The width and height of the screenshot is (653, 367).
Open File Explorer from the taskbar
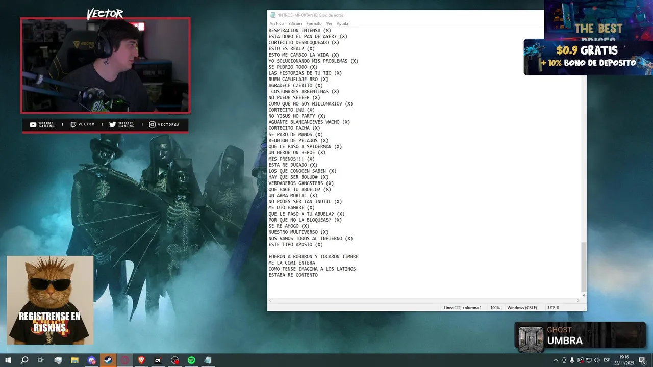pyautogui.click(x=74, y=360)
